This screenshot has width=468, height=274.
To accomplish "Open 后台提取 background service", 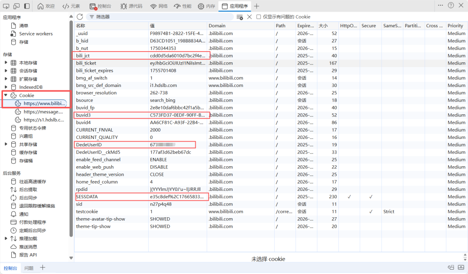I will [28, 190].
